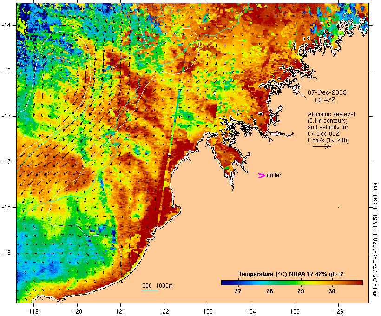Image resolution: width=381 pixels, height=316 pixels.
Task: Click the 'drifter' legend label
Action: click(274, 175)
